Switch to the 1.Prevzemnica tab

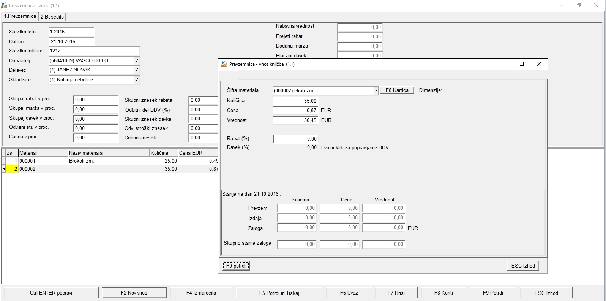20,16
